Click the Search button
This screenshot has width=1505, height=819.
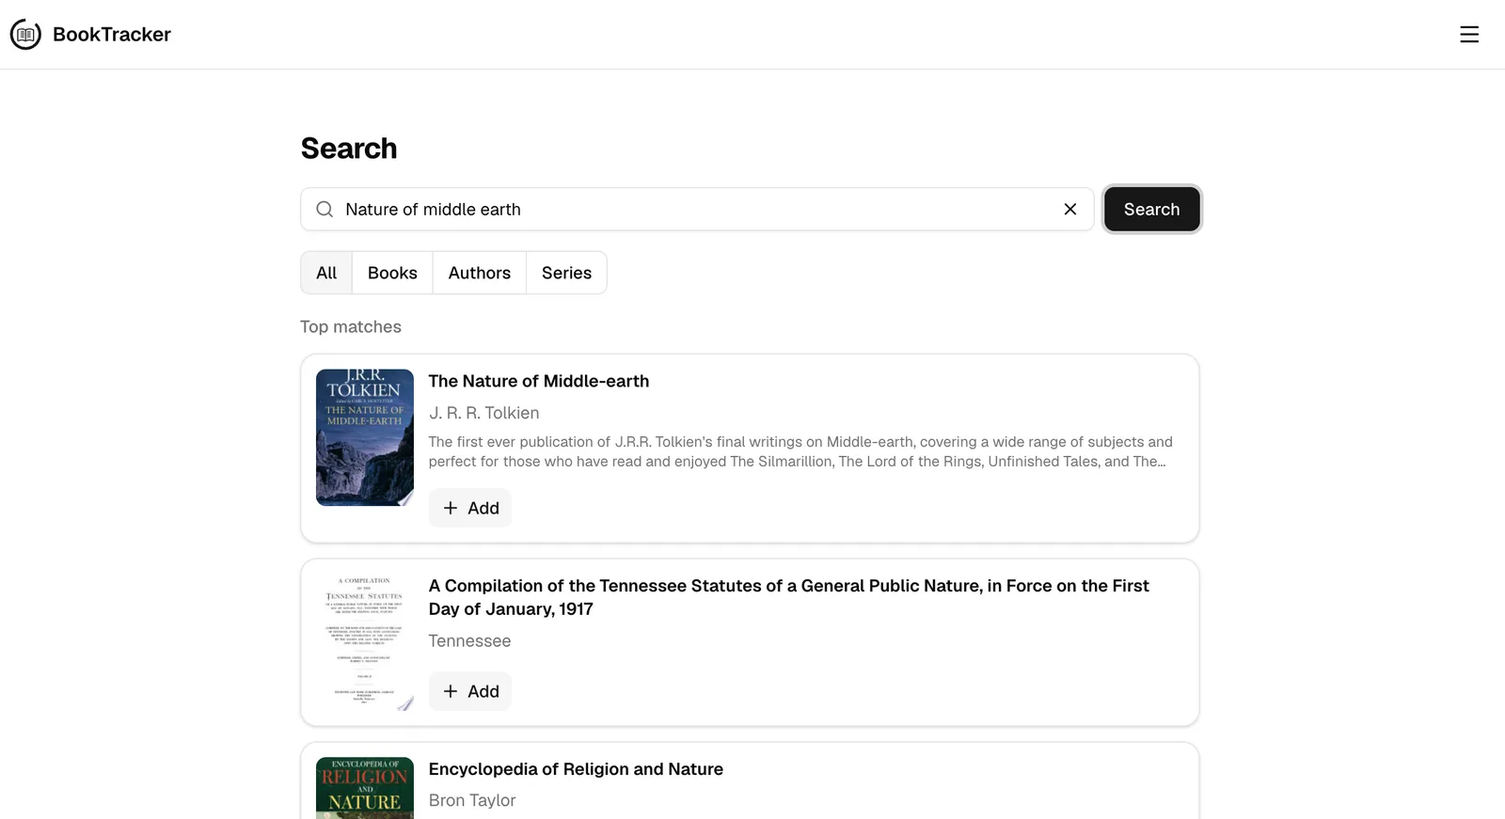[1151, 209]
